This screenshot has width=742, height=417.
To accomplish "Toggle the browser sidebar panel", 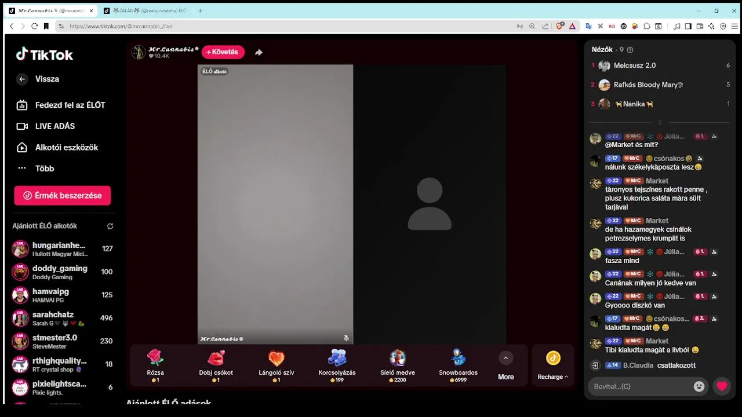I will (x=688, y=26).
